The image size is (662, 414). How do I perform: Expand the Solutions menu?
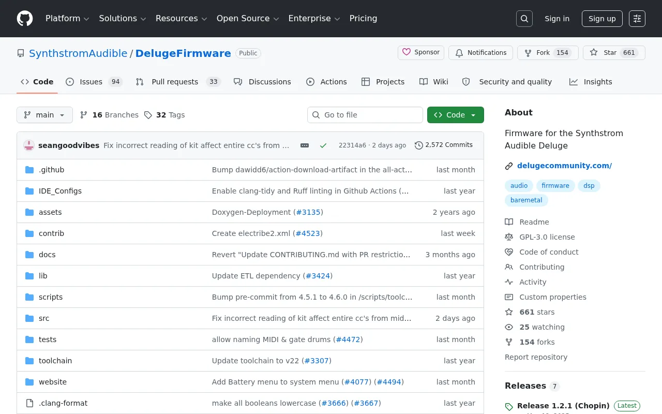(123, 19)
